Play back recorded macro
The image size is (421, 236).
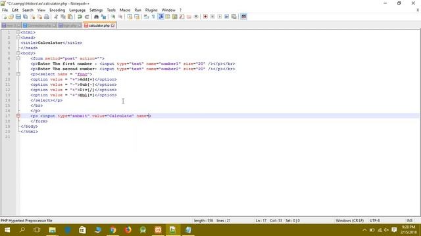(219, 16)
